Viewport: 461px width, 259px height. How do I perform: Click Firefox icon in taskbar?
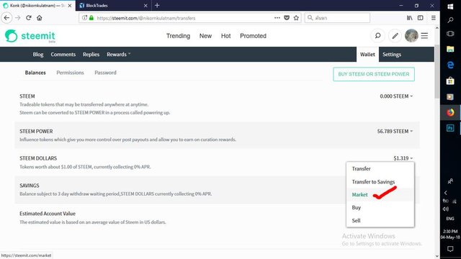[x=450, y=112]
